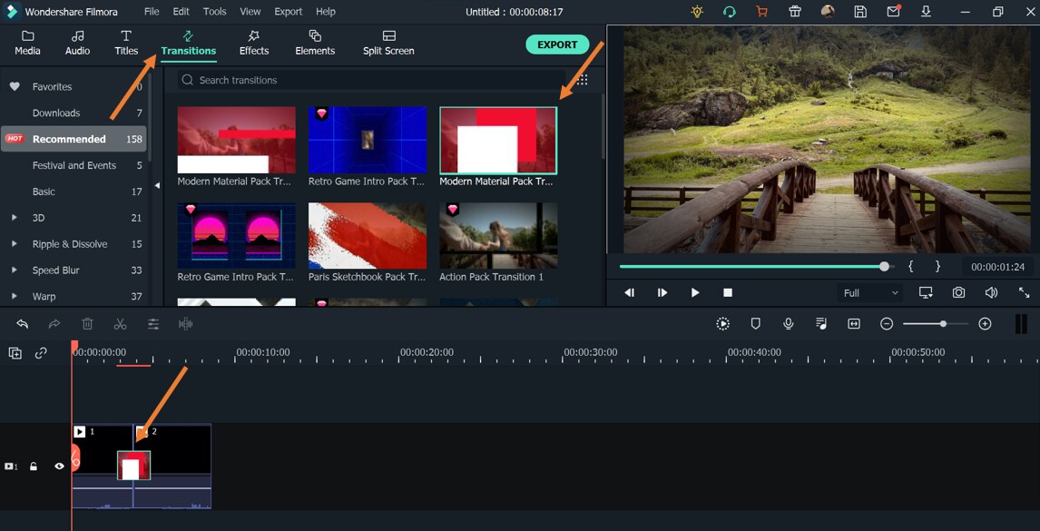This screenshot has width=1040, height=531.
Task: Click the download icon in title bar
Action: (x=926, y=11)
